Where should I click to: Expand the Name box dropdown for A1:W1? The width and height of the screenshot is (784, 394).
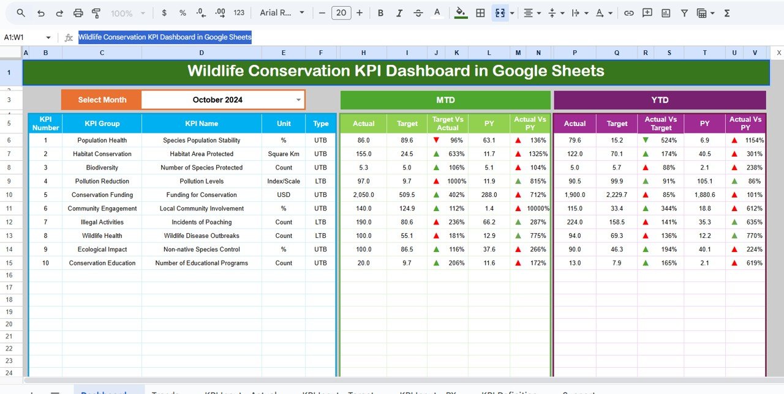click(48, 37)
